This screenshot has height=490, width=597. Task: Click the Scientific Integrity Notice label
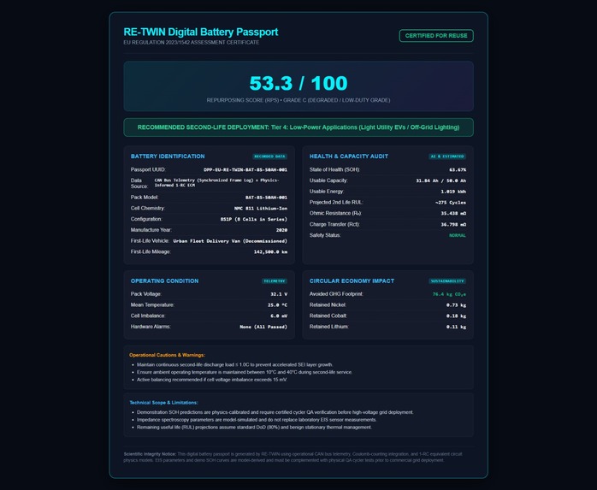click(150, 454)
